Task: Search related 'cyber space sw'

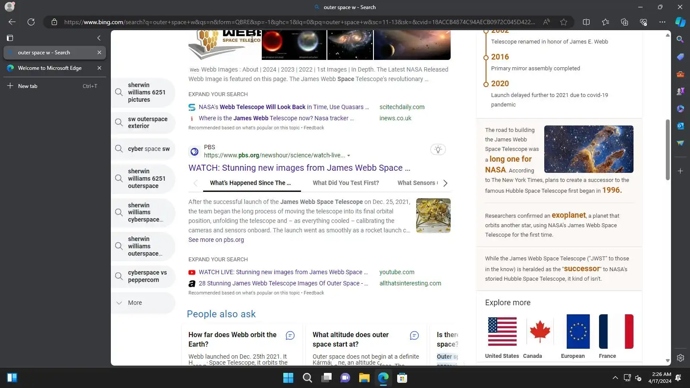Action: click(143, 149)
